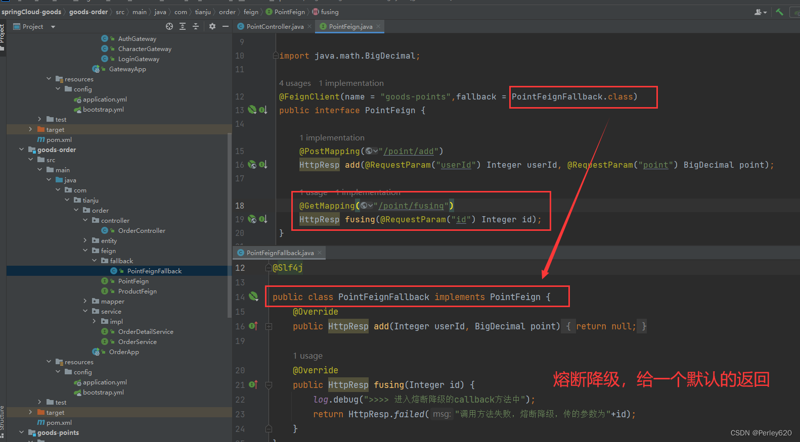
Task: Click implemented-method gutter icon on line 16 of PointFeign
Action: (263, 164)
